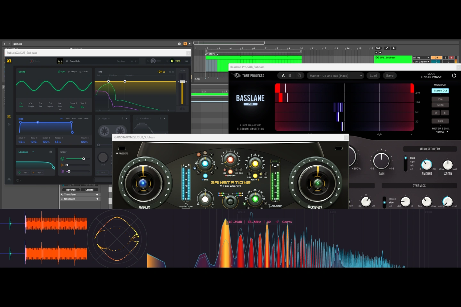Toggle Basslane Pro power bypass icon
The image size is (461, 307).
pos(454,75)
